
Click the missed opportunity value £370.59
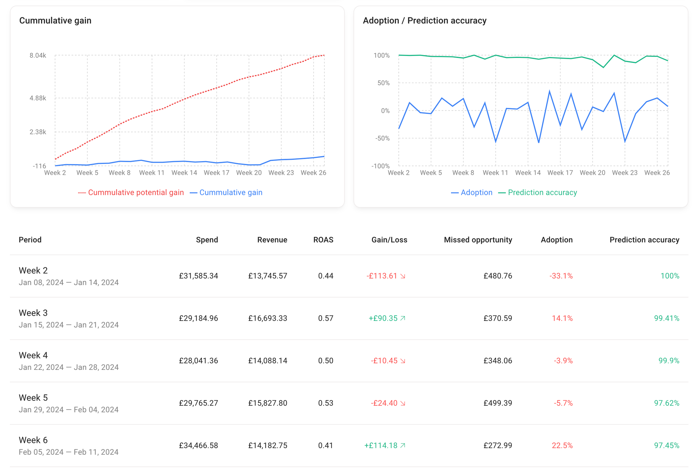(498, 318)
